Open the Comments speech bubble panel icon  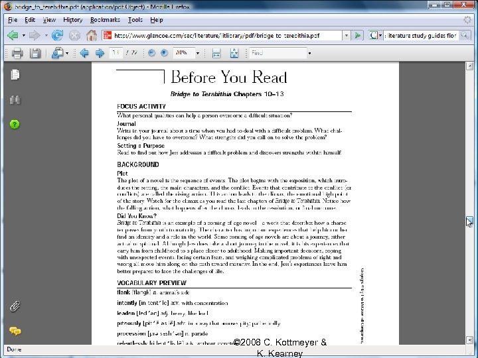point(15,331)
